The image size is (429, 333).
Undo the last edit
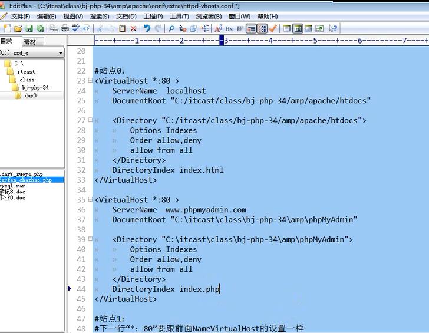[x=147, y=28]
